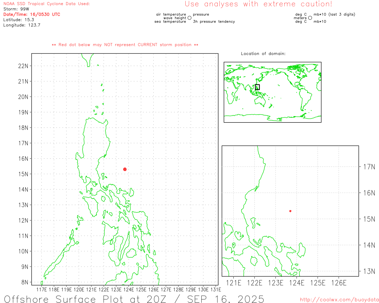Click the station model legend circle near pressure

coord(189,18)
